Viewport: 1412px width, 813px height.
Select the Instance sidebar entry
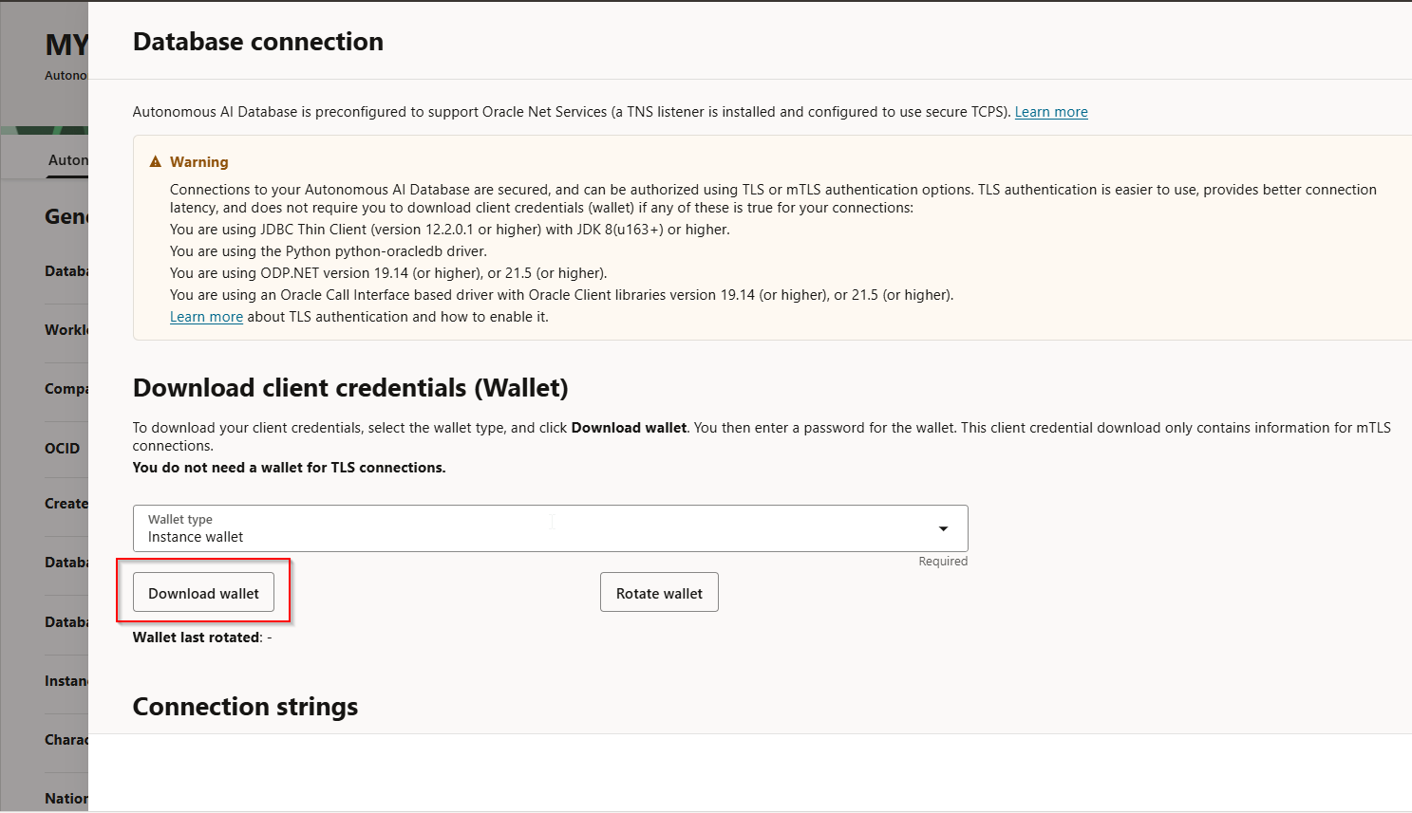point(66,680)
